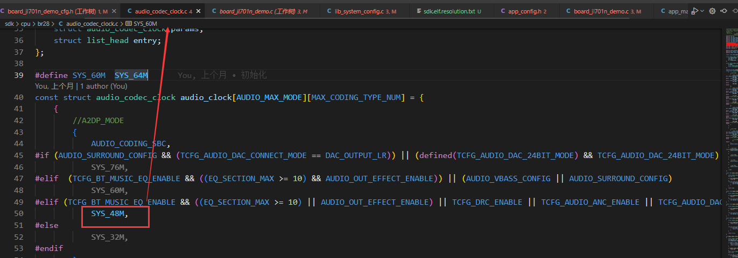
Task: Click the #endif directive on line 53
Action: tap(49, 248)
